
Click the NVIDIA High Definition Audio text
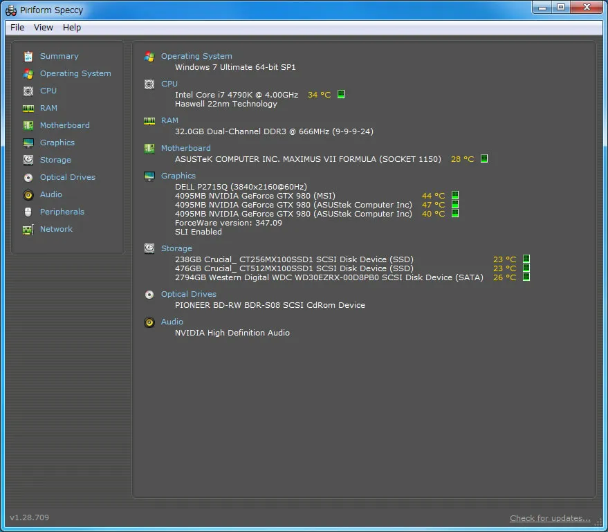[232, 333]
